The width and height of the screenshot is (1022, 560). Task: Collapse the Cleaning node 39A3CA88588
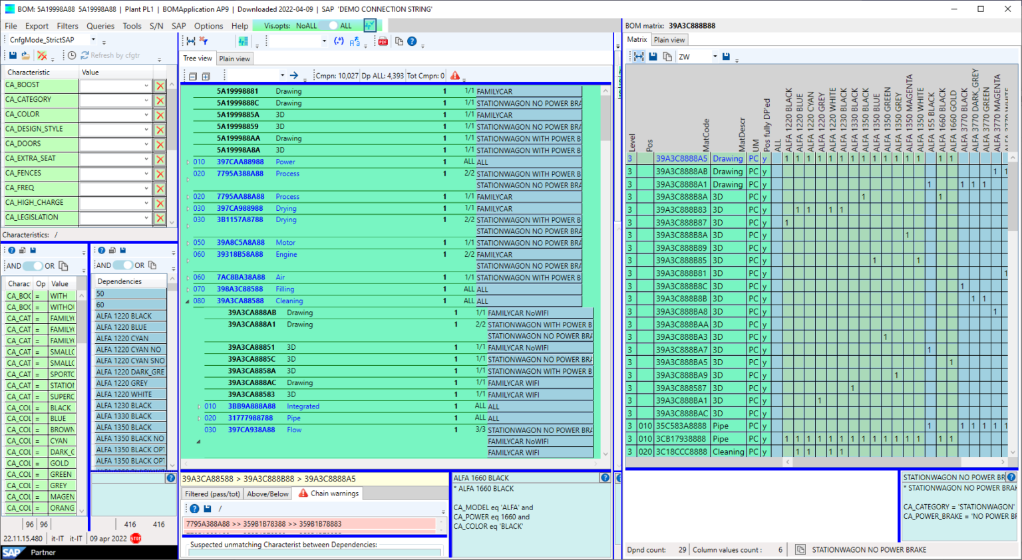(188, 301)
